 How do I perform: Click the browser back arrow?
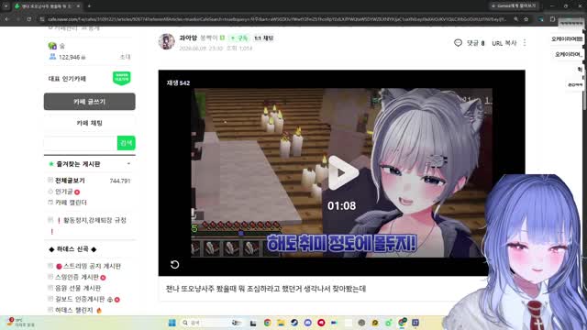(x=6, y=19)
